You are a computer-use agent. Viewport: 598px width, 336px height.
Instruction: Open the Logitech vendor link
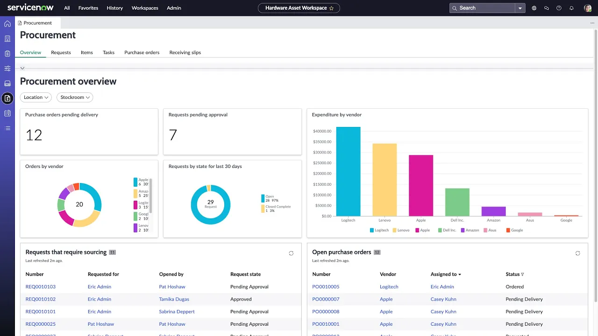click(x=389, y=287)
